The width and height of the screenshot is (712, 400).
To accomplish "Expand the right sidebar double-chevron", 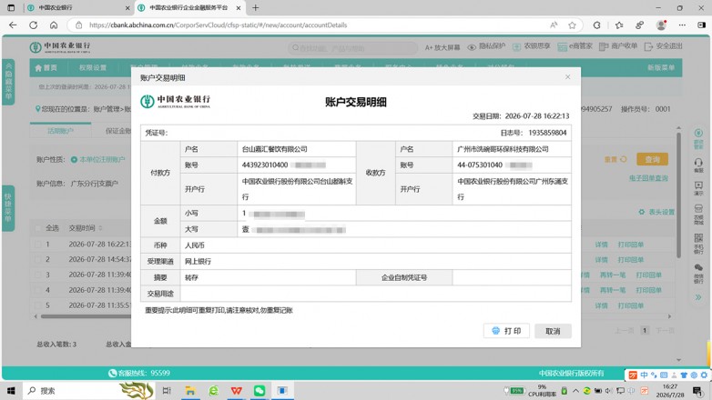I will pos(698,297).
